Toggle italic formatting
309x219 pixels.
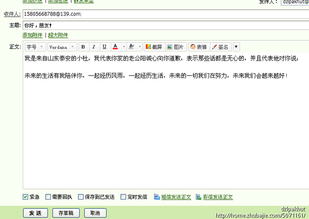pos(94,47)
